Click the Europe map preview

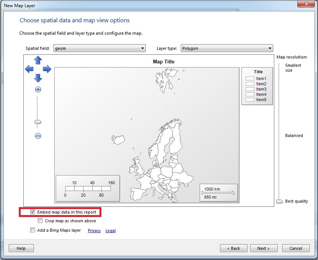tap(147, 135)
